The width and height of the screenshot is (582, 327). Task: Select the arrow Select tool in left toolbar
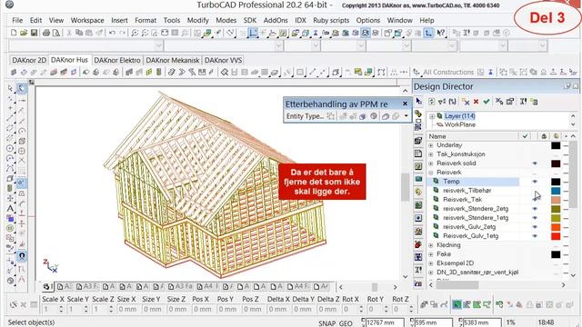click(x=10, y=88)
